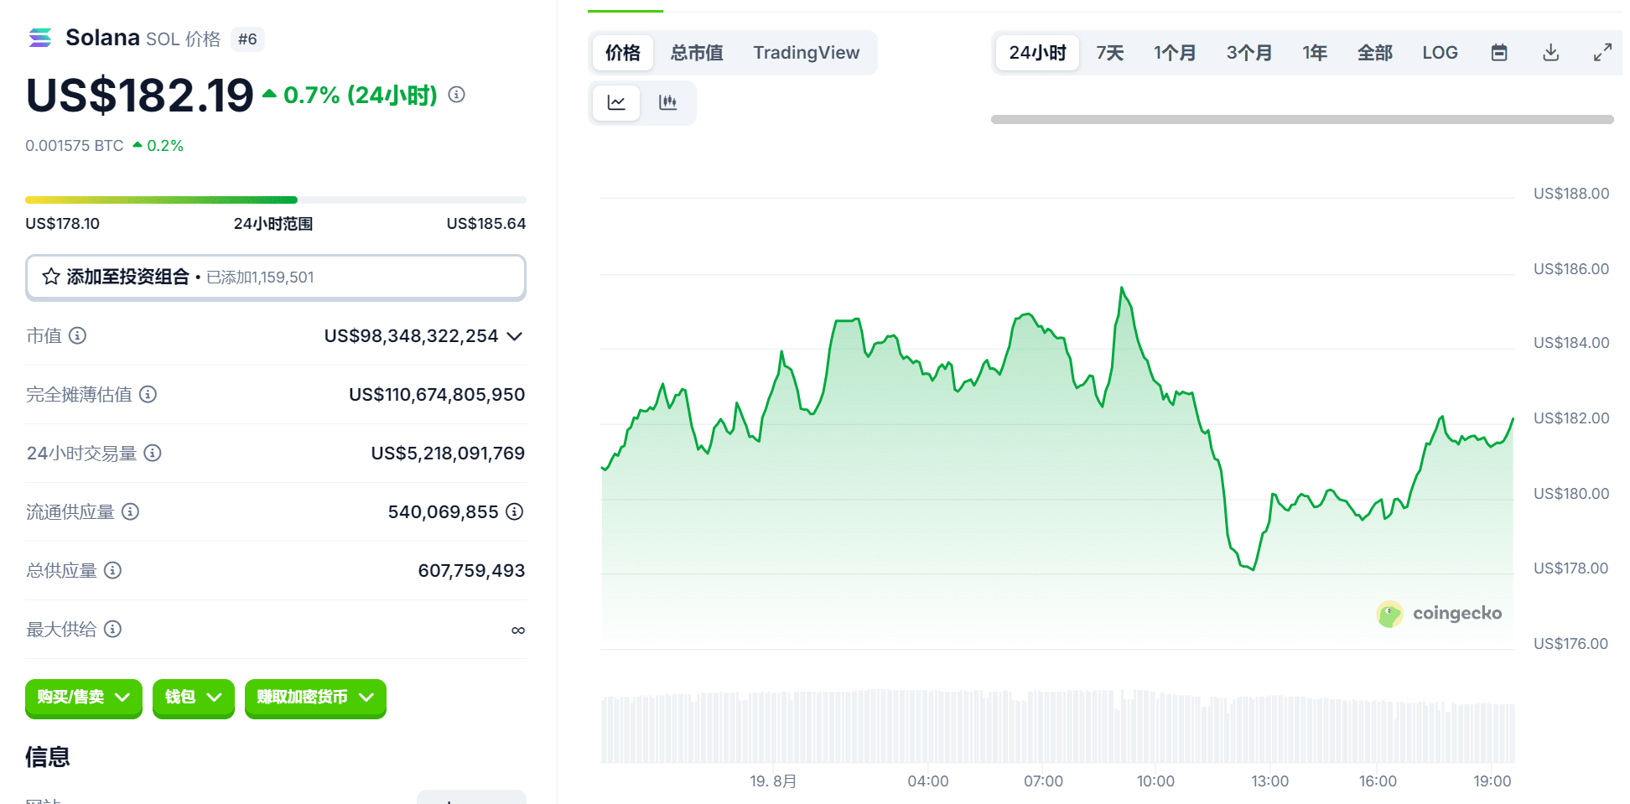Image resolution: width=1630 pixels, height=804 pixels.
Task: Click the US$178.10 range low value
Action: click(x=62, y=224)
